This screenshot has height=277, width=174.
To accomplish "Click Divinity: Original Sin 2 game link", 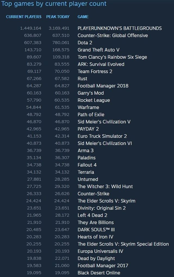I will pyautogui.click(x=101, y=208).
